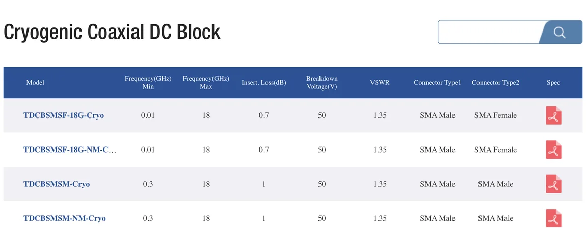The height and width of the screenshot is (237, 586).
Task: Sort by the Model column header
Action: click(x=35, y=82)
